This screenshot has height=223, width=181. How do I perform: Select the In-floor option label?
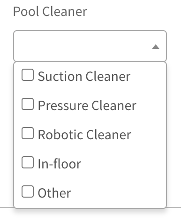60,164
